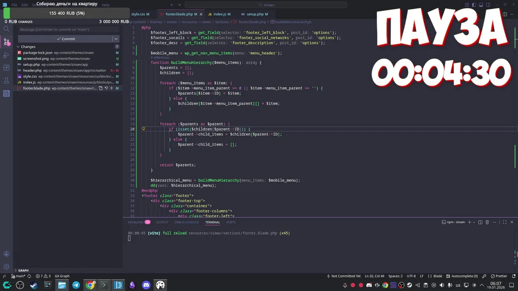518x291 pixels.
Task: Open the DEBUG CONSOLE panel tab
Action: click(x=187, y=222)
